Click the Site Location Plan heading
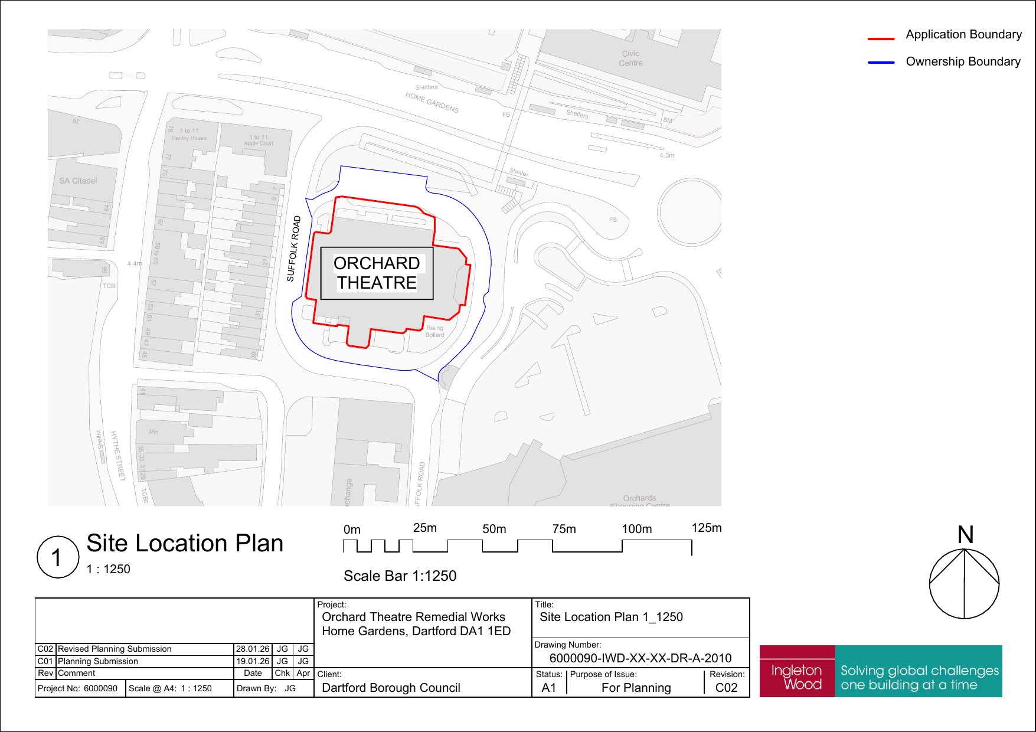1036x732 pixels. (x=184, y=543)
